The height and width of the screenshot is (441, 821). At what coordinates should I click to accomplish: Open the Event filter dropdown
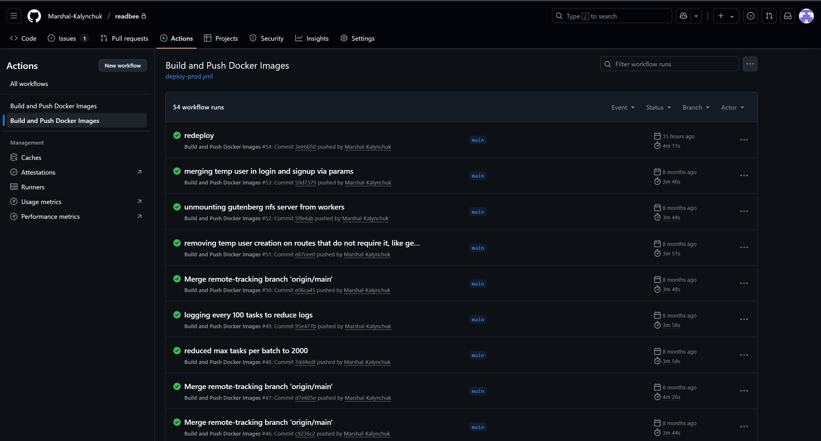coord(623,107)
